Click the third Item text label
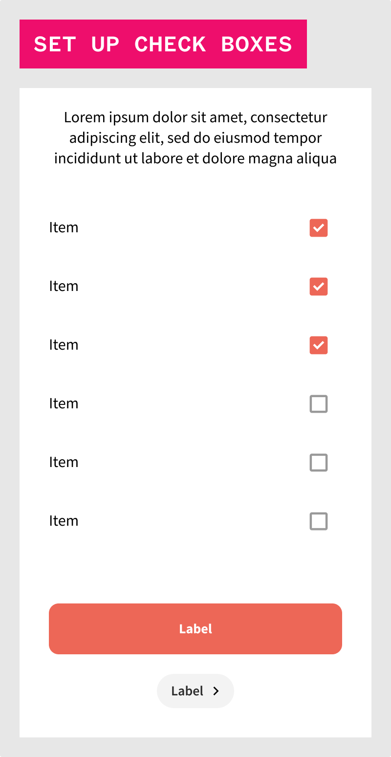Viewport: 391px width, 757px height. (64, 345)
